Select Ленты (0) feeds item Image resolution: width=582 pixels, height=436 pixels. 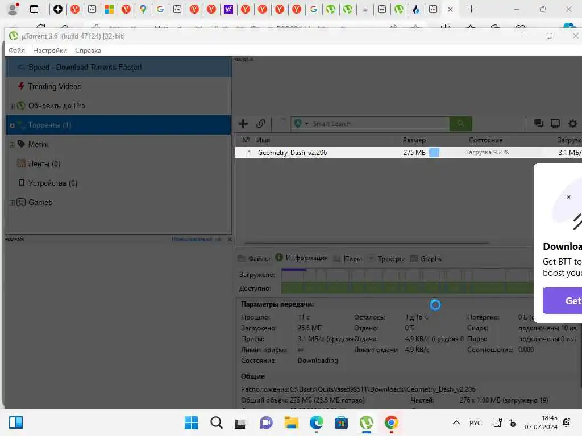(44, 163)
